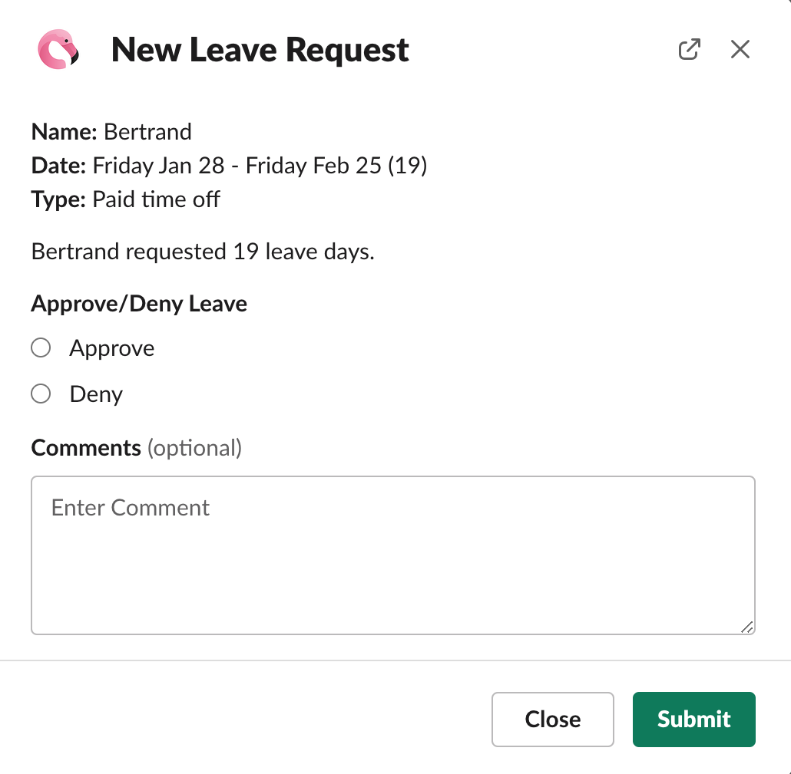Click the pink flamingo app logo

coord(58,51)
